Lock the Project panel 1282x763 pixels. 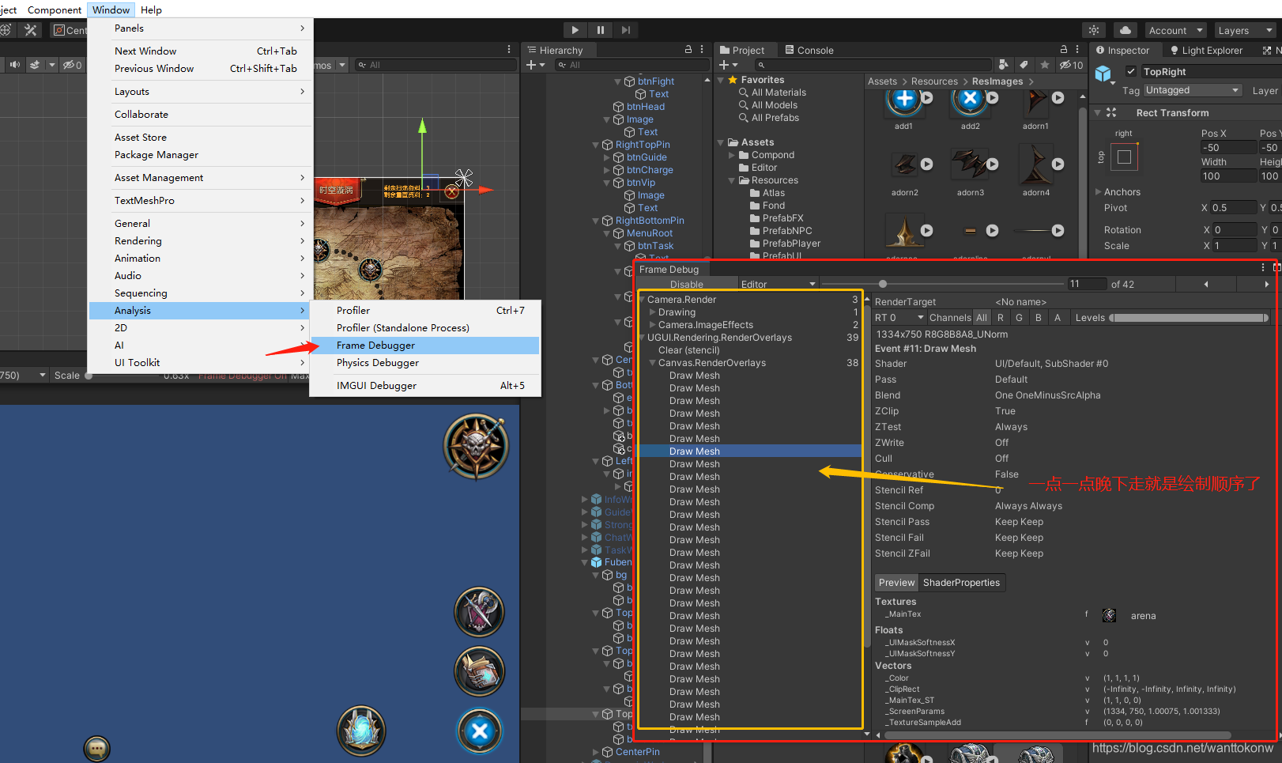[x=1064, y=49]
